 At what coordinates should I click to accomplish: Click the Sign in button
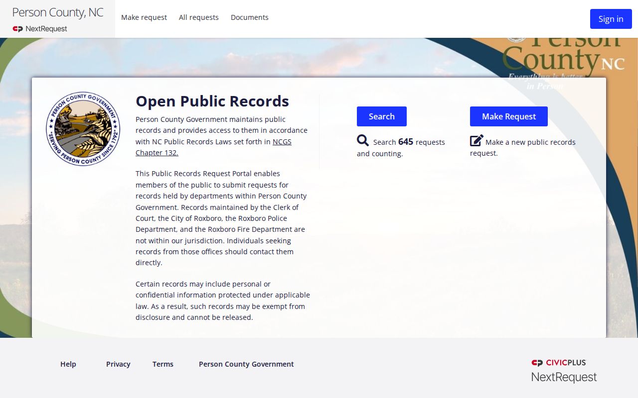(611, 19)
